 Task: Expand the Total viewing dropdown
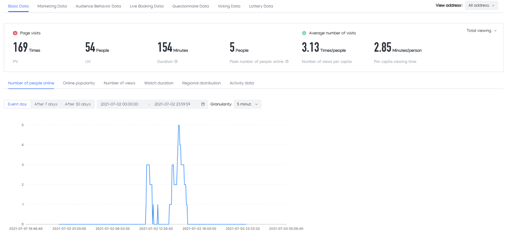pyautogui.click(x=482, y=31)
